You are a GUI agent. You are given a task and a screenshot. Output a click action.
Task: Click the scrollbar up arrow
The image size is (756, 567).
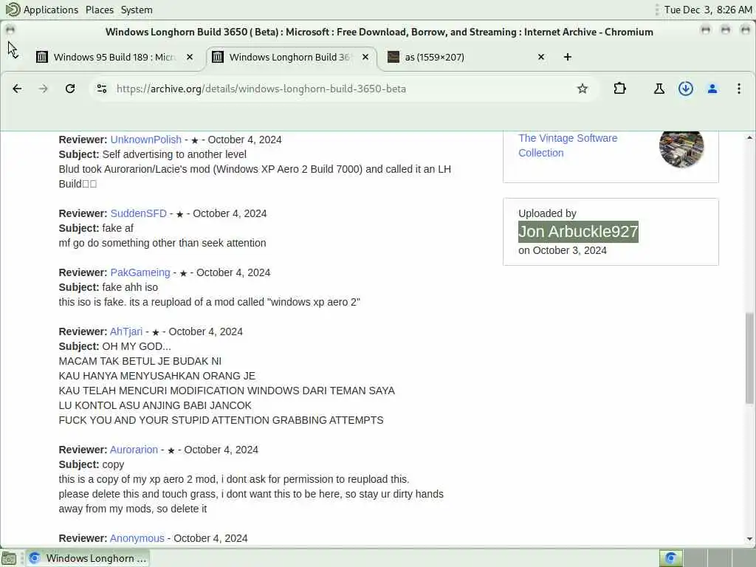[749, 138]
